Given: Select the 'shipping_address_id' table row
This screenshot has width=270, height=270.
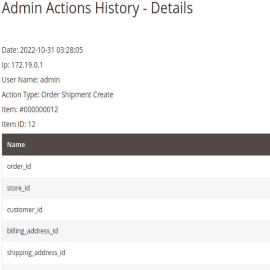Looking at the screenshot, I should pyautogui.click(x=136, y=253).
